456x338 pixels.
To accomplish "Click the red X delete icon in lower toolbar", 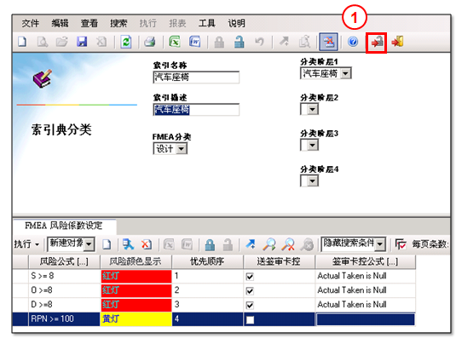I will 147,244.
